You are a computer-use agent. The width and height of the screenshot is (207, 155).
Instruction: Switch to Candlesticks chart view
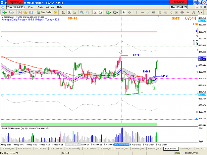(x=69, y=12)
